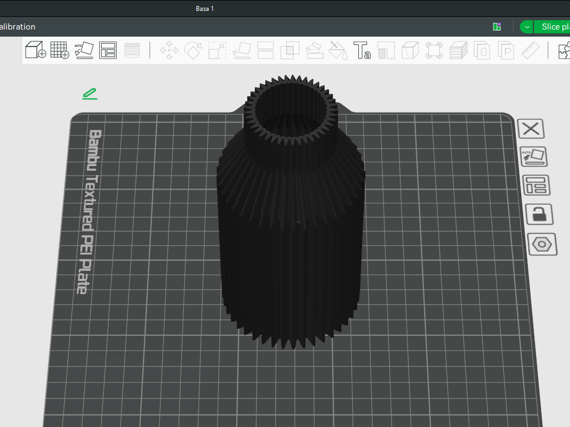Viewport: 570px width, 427px height.
Task: Select the Lay on face tool
Action: (x=241, y=51)
